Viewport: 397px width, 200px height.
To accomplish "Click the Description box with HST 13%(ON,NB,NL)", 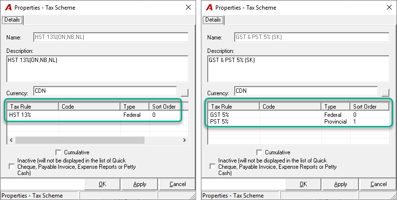I will pos(97,69).
